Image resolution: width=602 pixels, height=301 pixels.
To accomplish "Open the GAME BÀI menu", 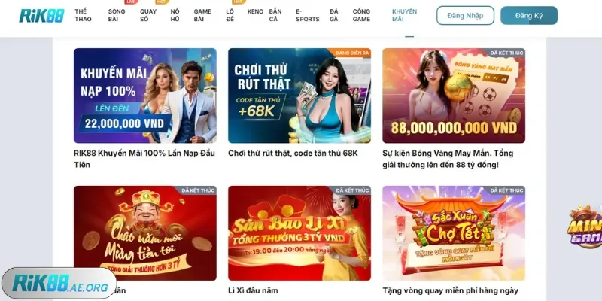I will [202, 15].
